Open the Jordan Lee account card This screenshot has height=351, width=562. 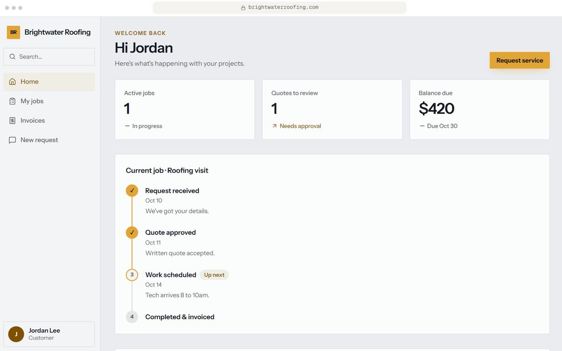pyautogui.click(x=49, y=334)
